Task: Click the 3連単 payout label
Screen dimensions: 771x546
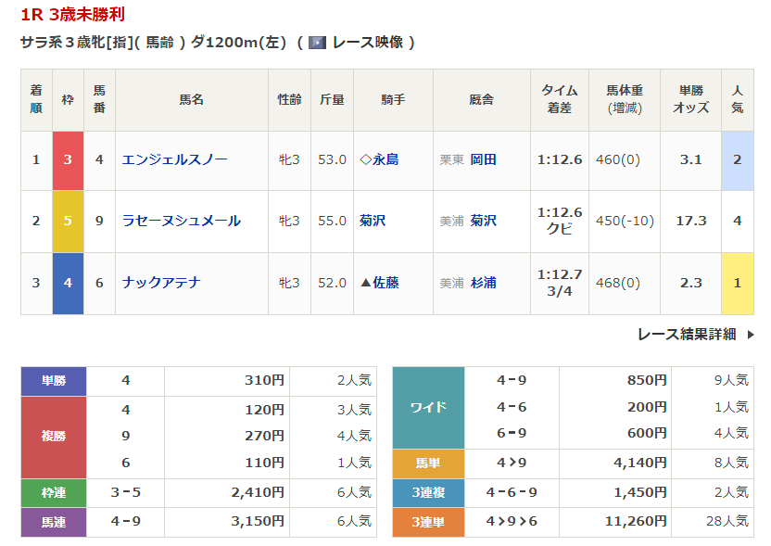Action: click(x=428, y=522)
